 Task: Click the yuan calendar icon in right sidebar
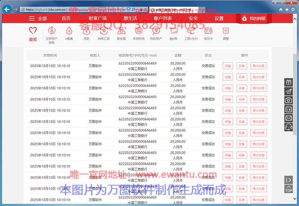pyautogui.click(x=289, y=109)
